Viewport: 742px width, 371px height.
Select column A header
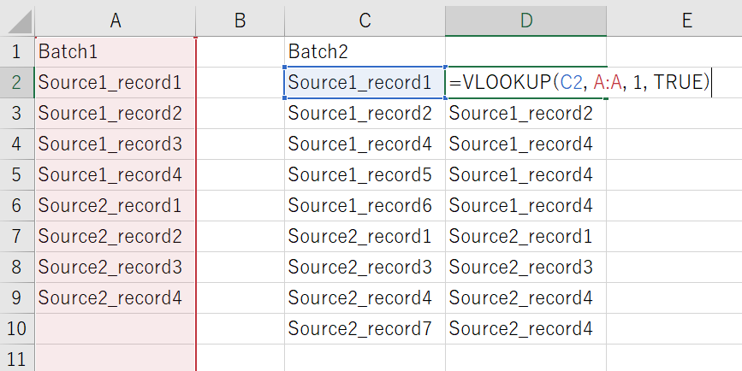[115, 21]
